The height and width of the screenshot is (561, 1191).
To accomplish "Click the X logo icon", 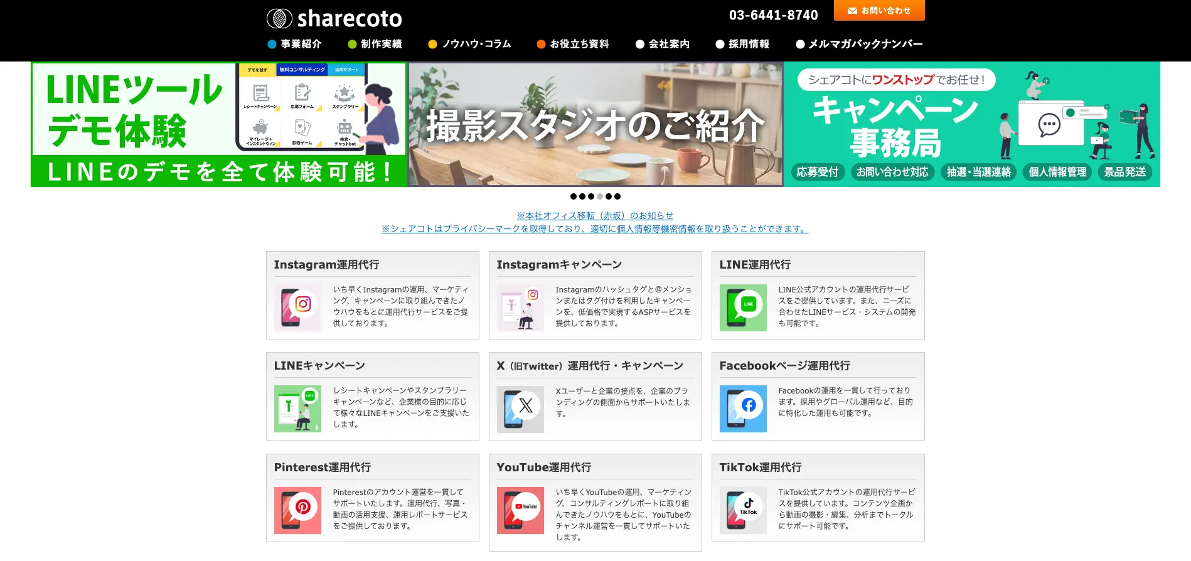I will tap(520, 409).
